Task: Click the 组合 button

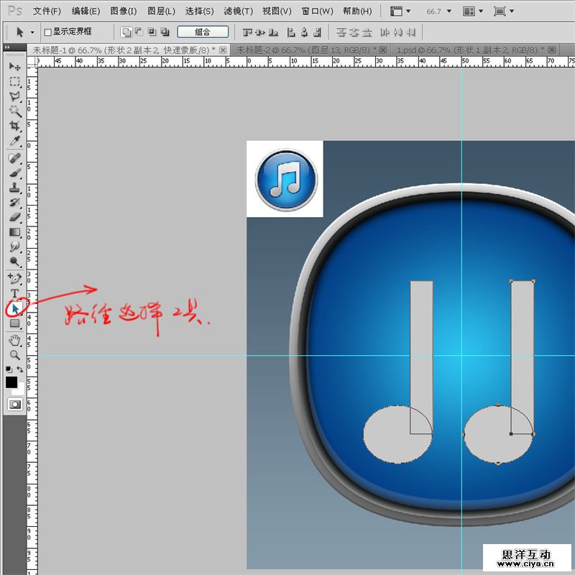Action: point(203,32)
